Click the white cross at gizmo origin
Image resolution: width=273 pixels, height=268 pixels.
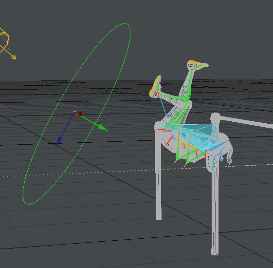coord(74,112)
